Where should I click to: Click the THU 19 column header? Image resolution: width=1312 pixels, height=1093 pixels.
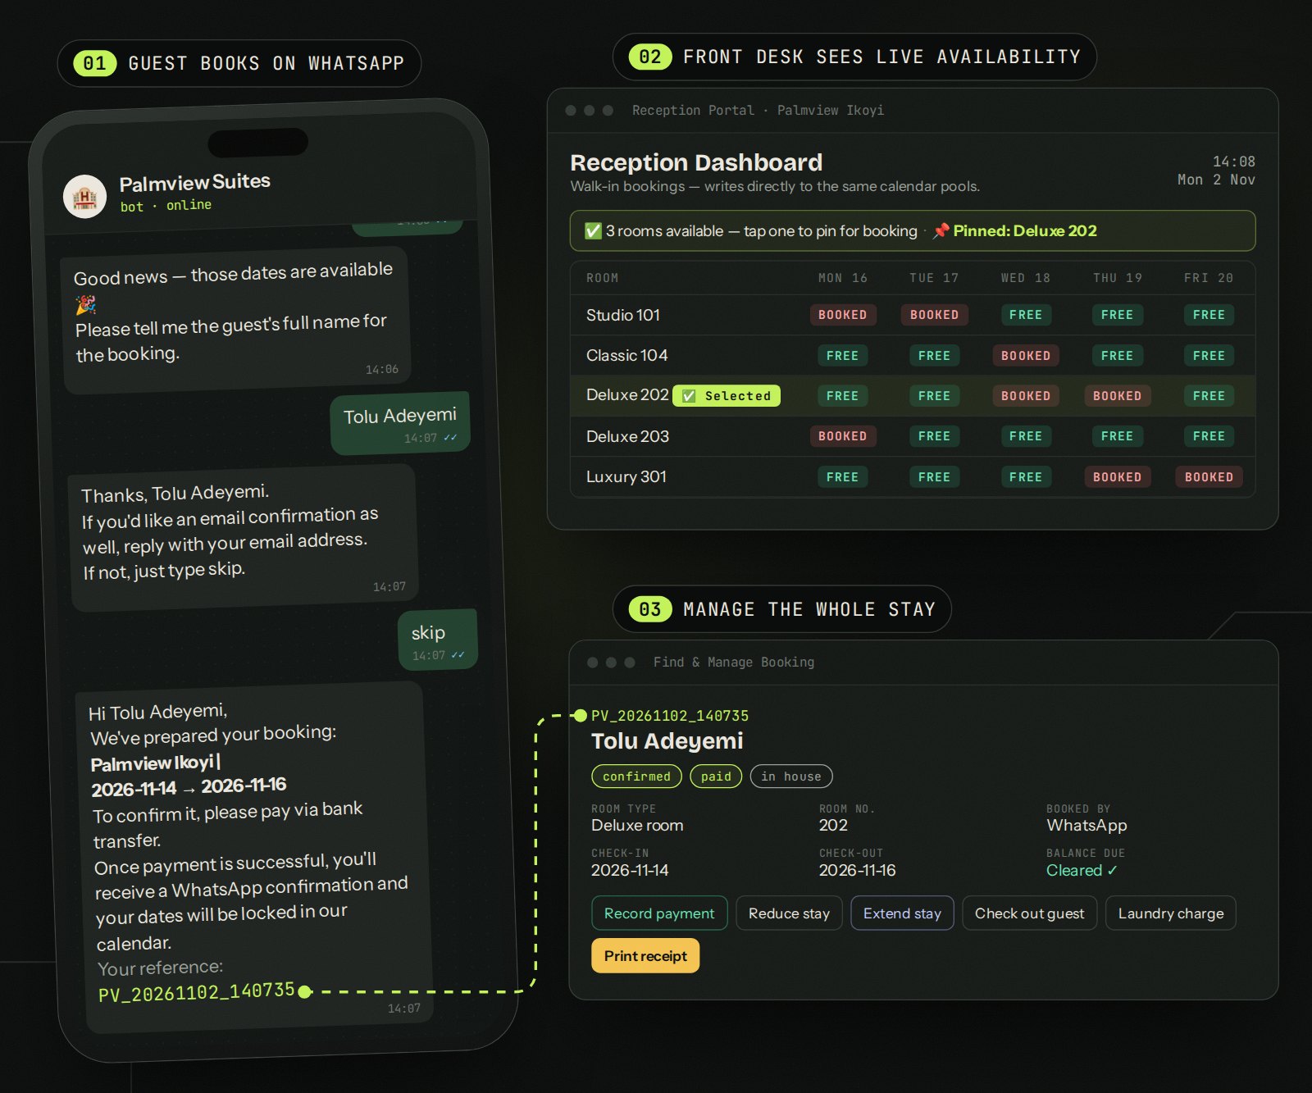click(1117, 278)
